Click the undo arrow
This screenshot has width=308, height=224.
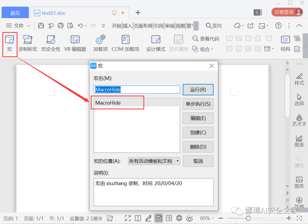(x=80, y=26)
